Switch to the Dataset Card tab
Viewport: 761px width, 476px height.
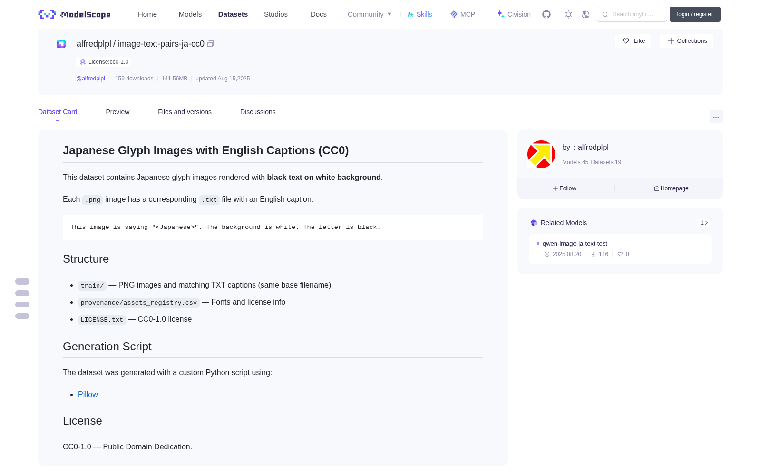(x=58, y=112)
